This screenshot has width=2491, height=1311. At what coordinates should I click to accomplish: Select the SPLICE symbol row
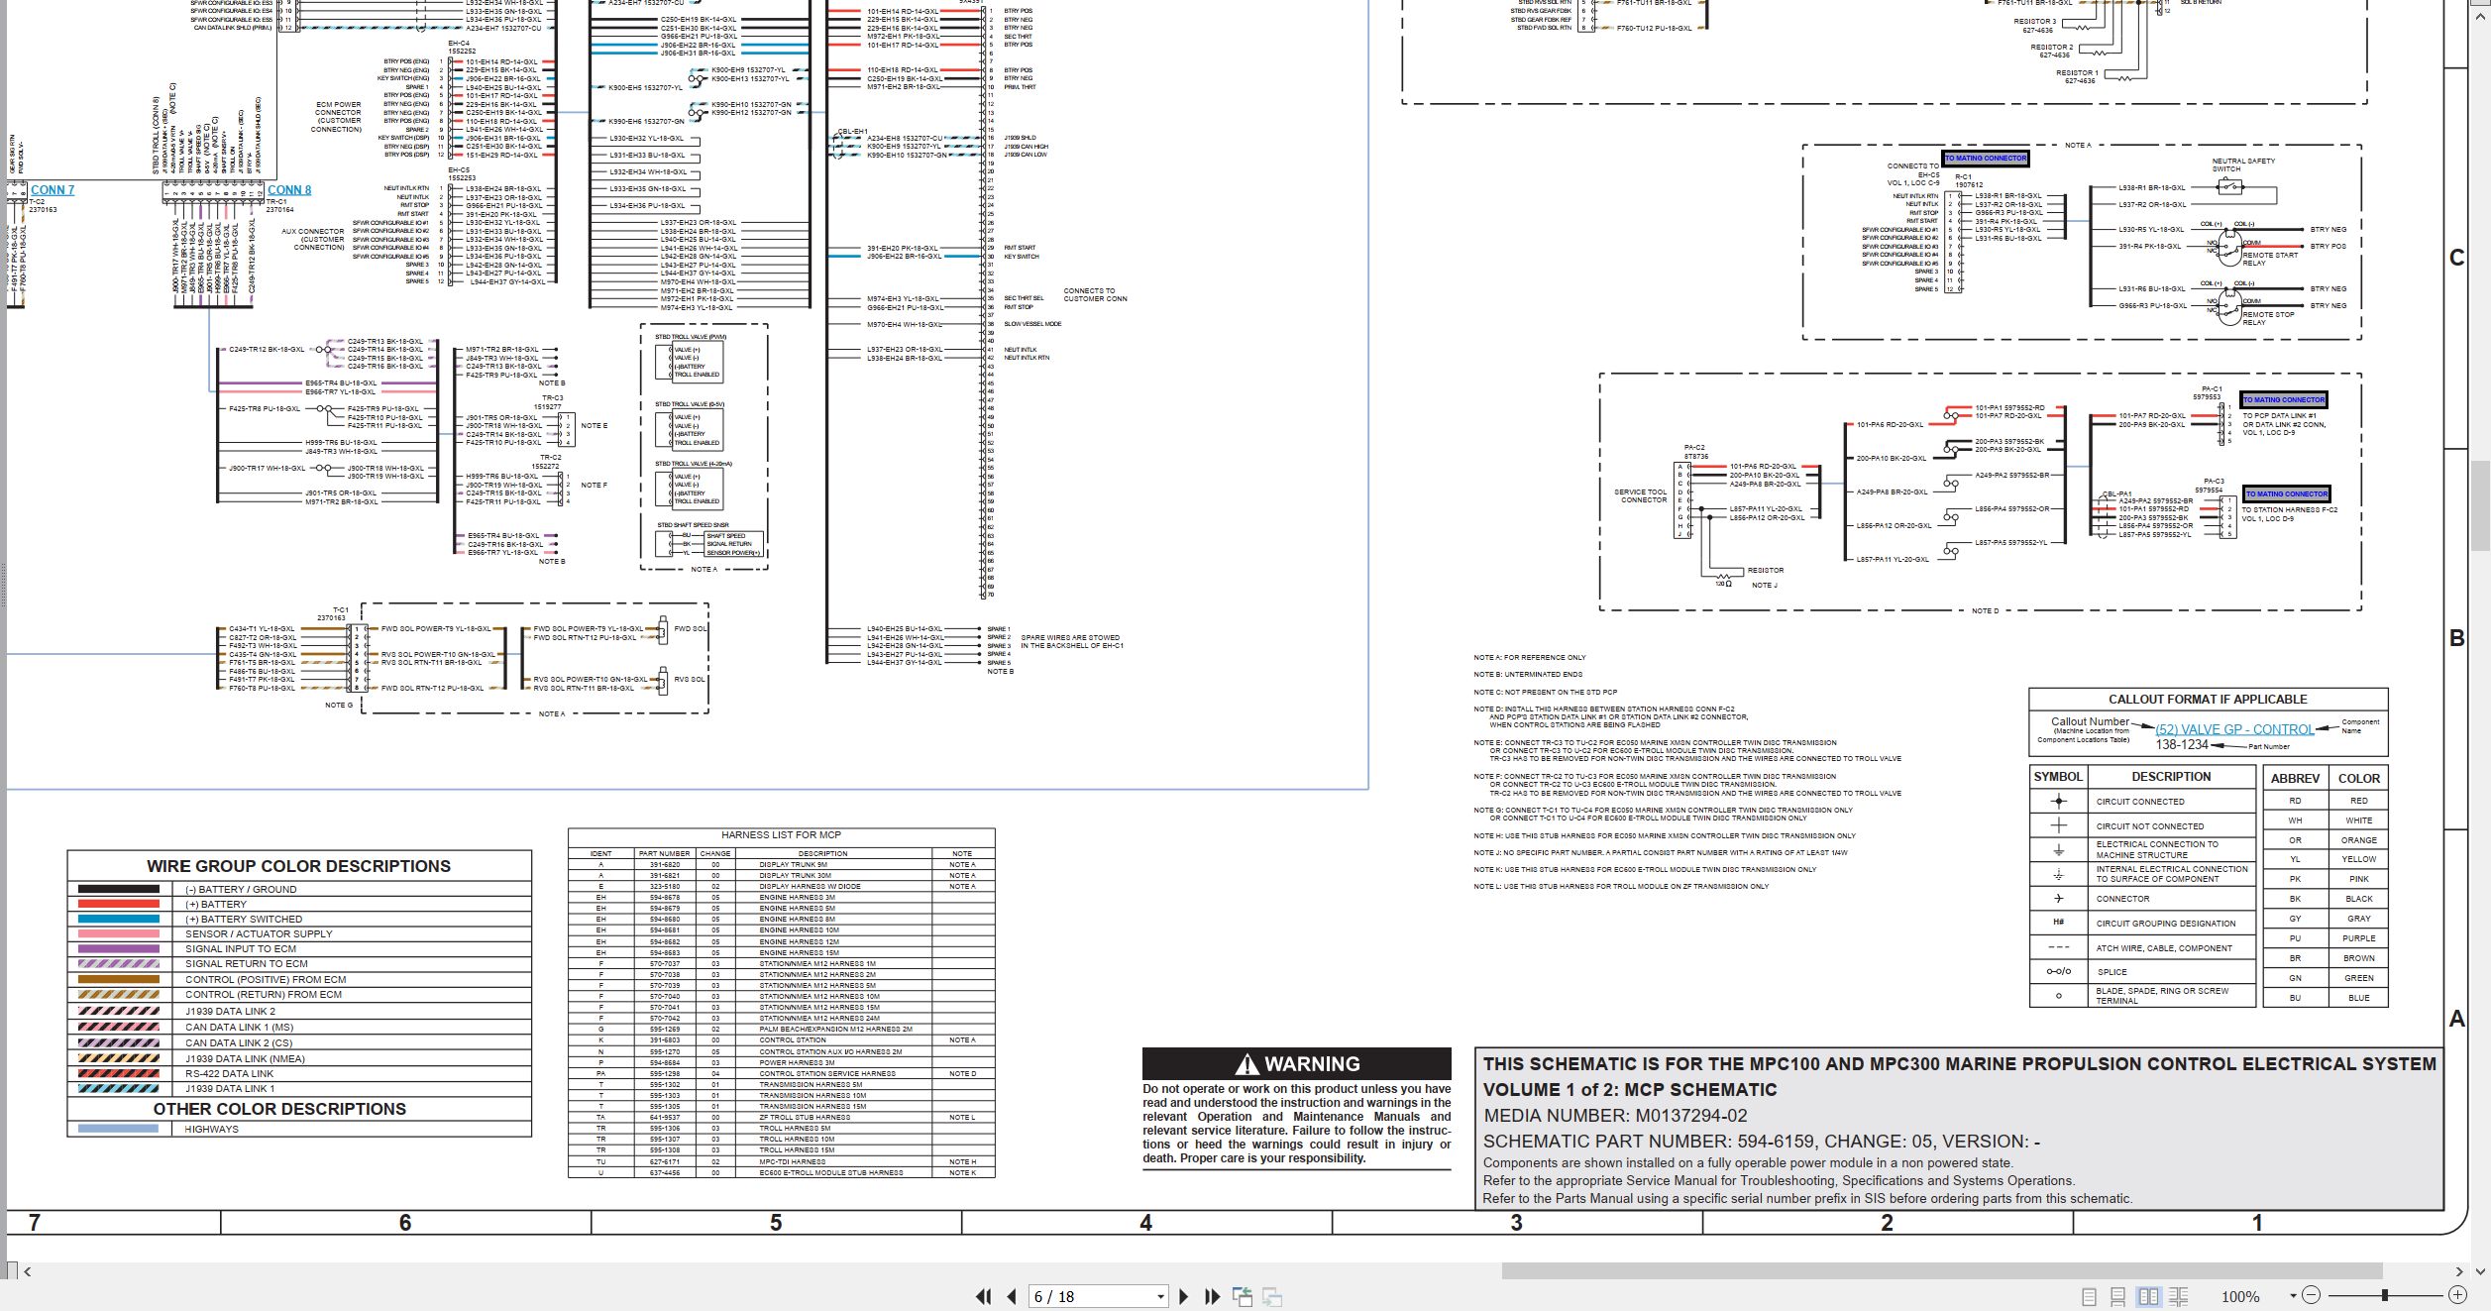2142,972
